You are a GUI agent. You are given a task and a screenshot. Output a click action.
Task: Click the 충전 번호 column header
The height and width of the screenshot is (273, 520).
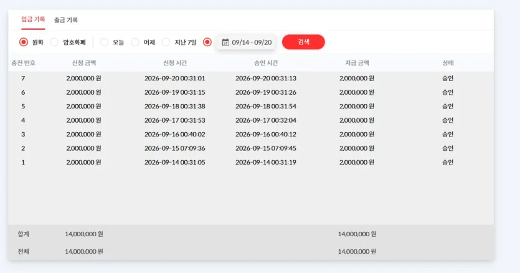tap(23, 63)
